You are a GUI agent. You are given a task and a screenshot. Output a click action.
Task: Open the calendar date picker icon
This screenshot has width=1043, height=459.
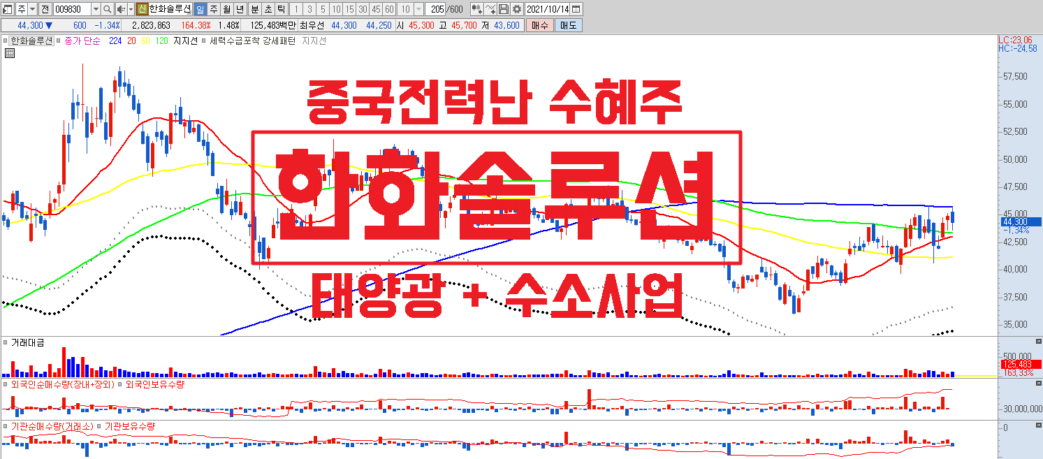coord(576,9)
